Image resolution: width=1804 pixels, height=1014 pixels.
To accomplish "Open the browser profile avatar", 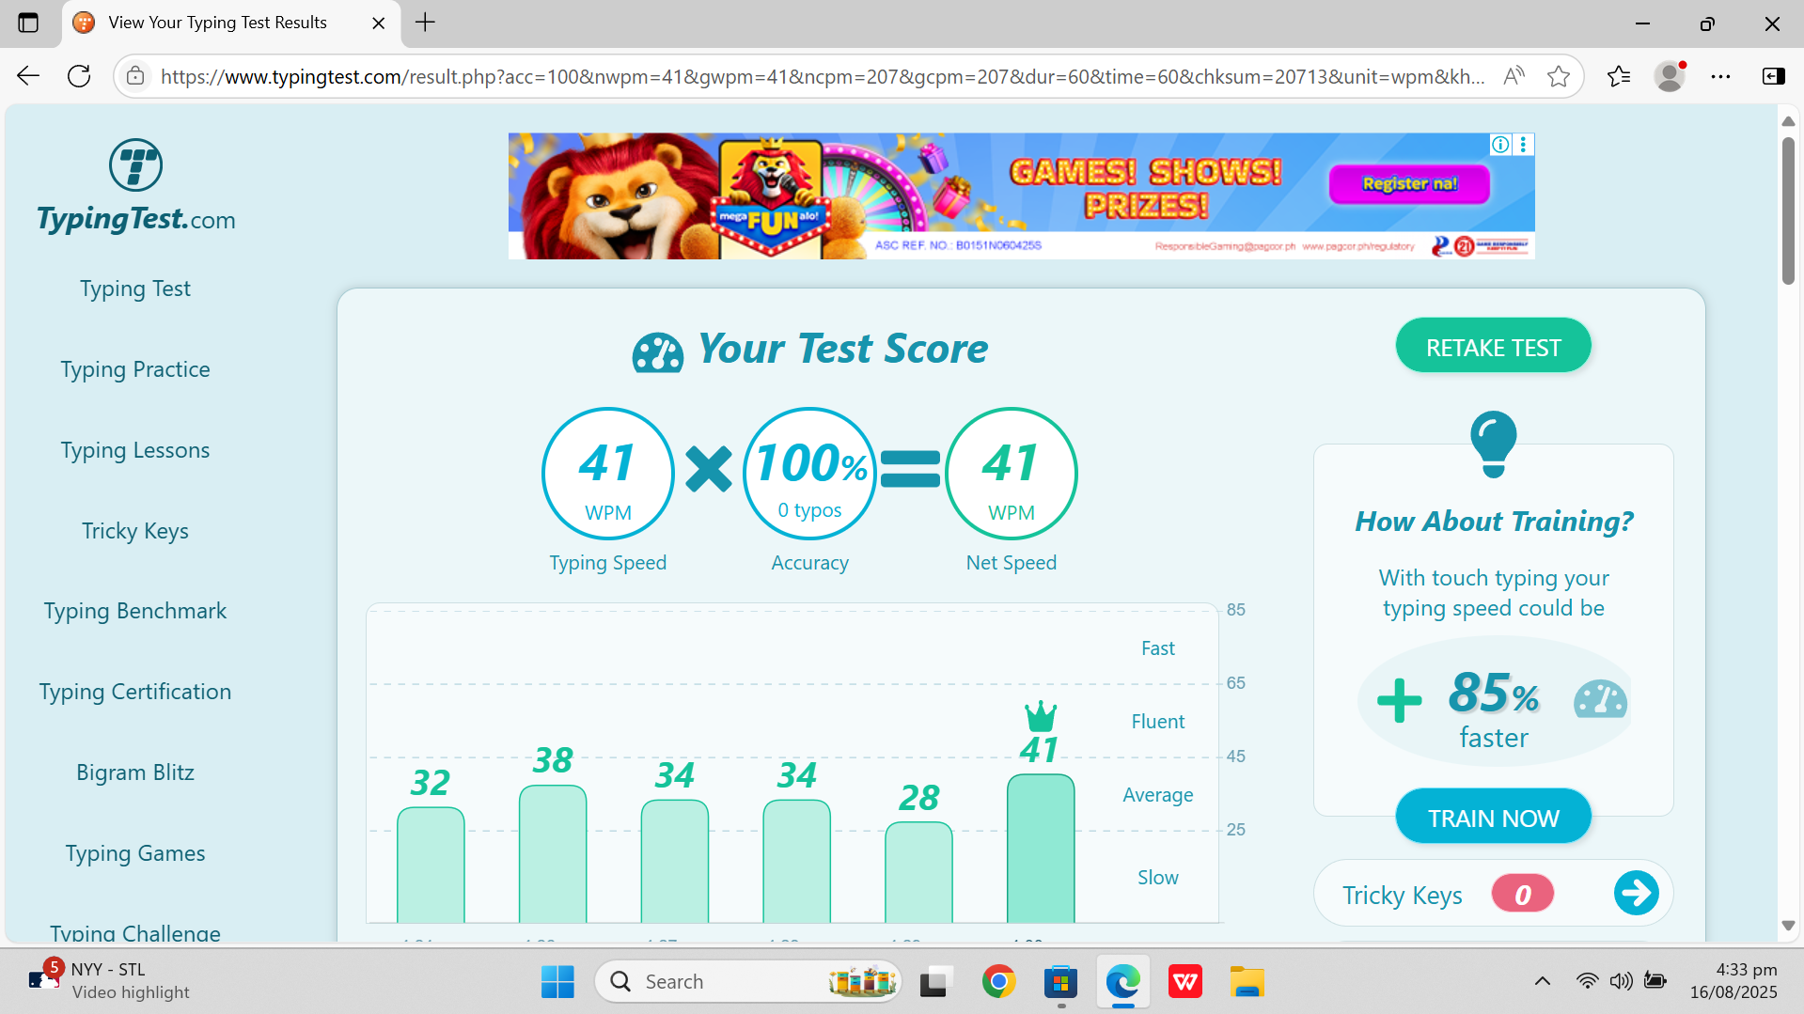I will [1670, 76].
